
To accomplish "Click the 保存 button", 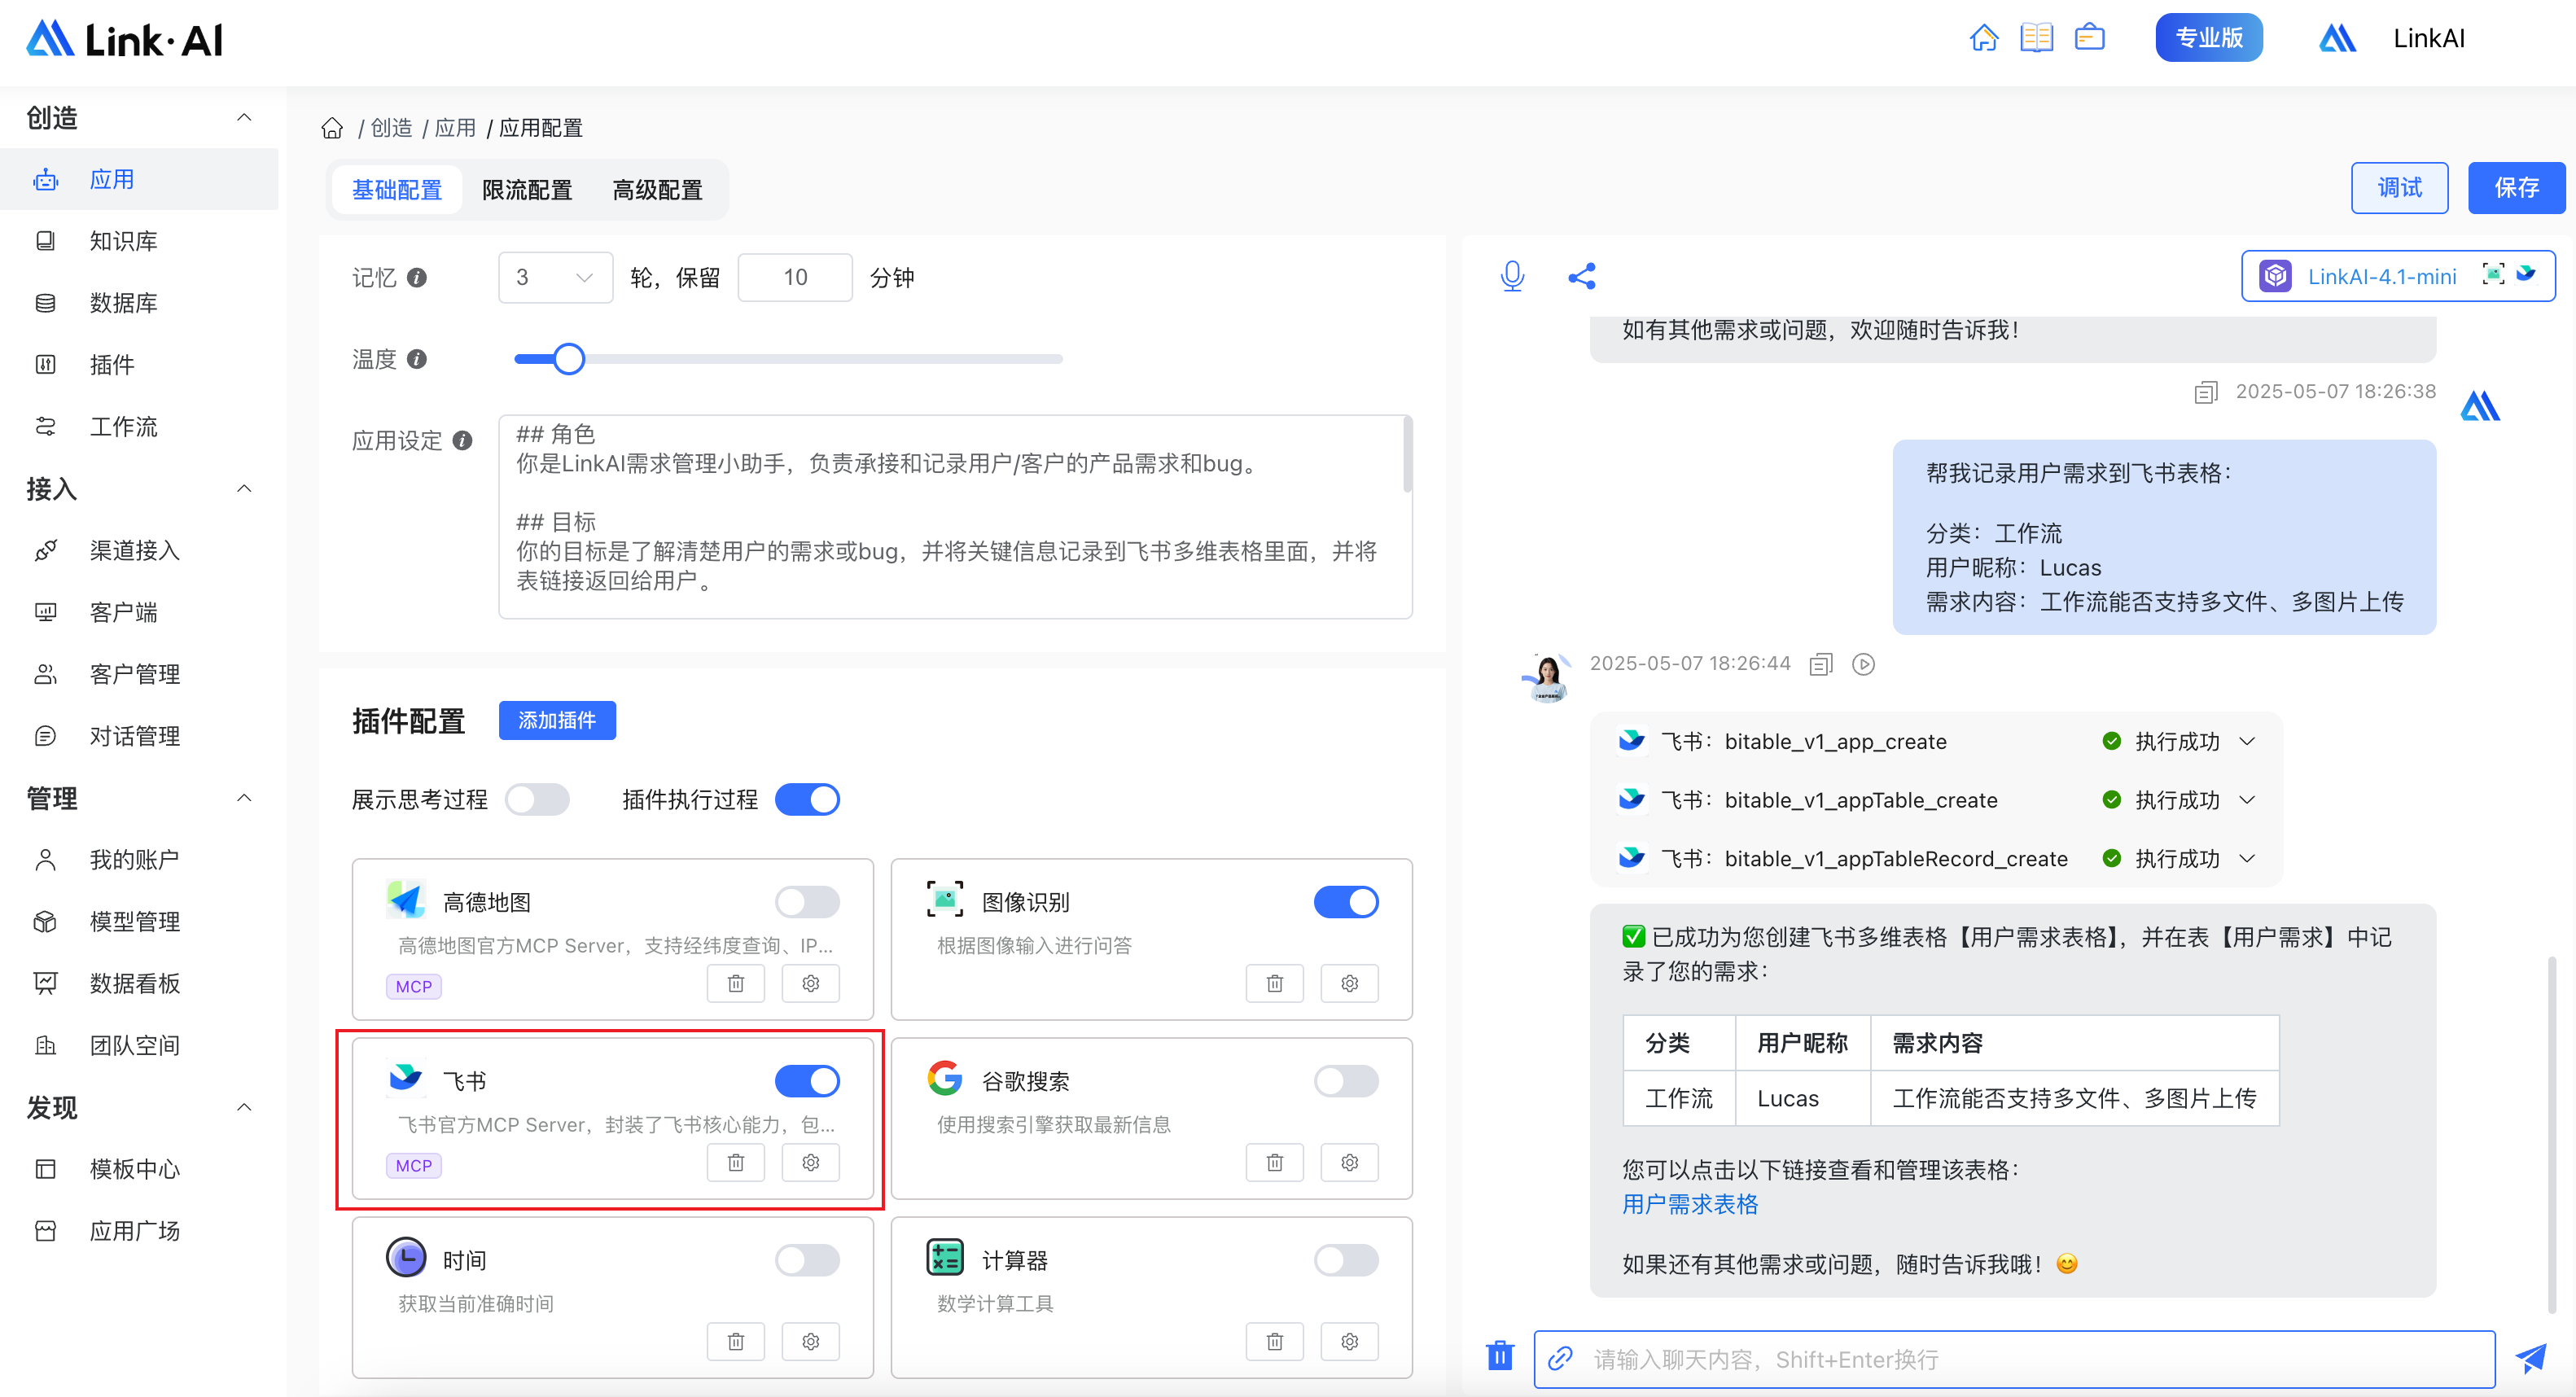I will click(x=2516, y=188).
